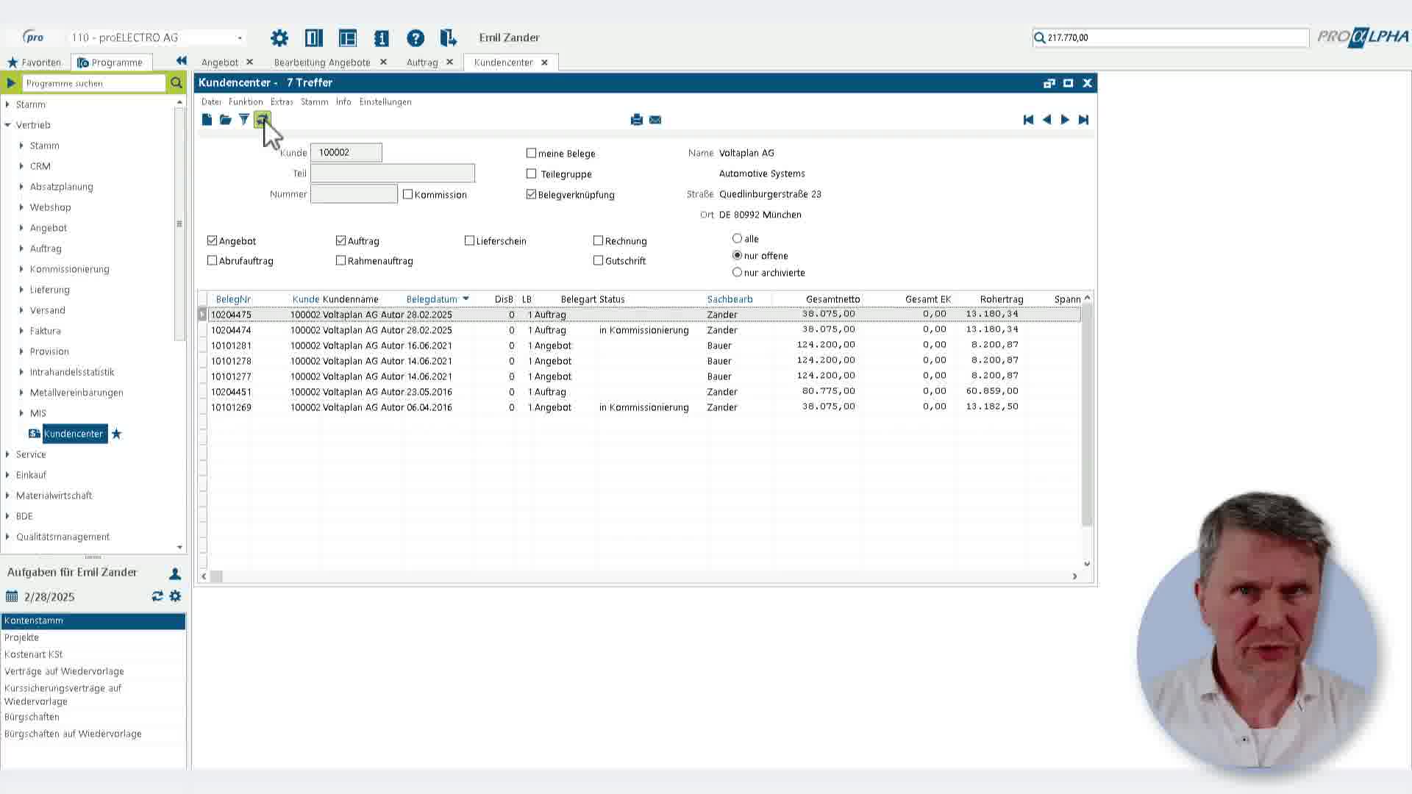The image size is (1412, 794).
Task: Select the nur archivierte radio button
Action: pyautogui.click(x=737, y=272)
